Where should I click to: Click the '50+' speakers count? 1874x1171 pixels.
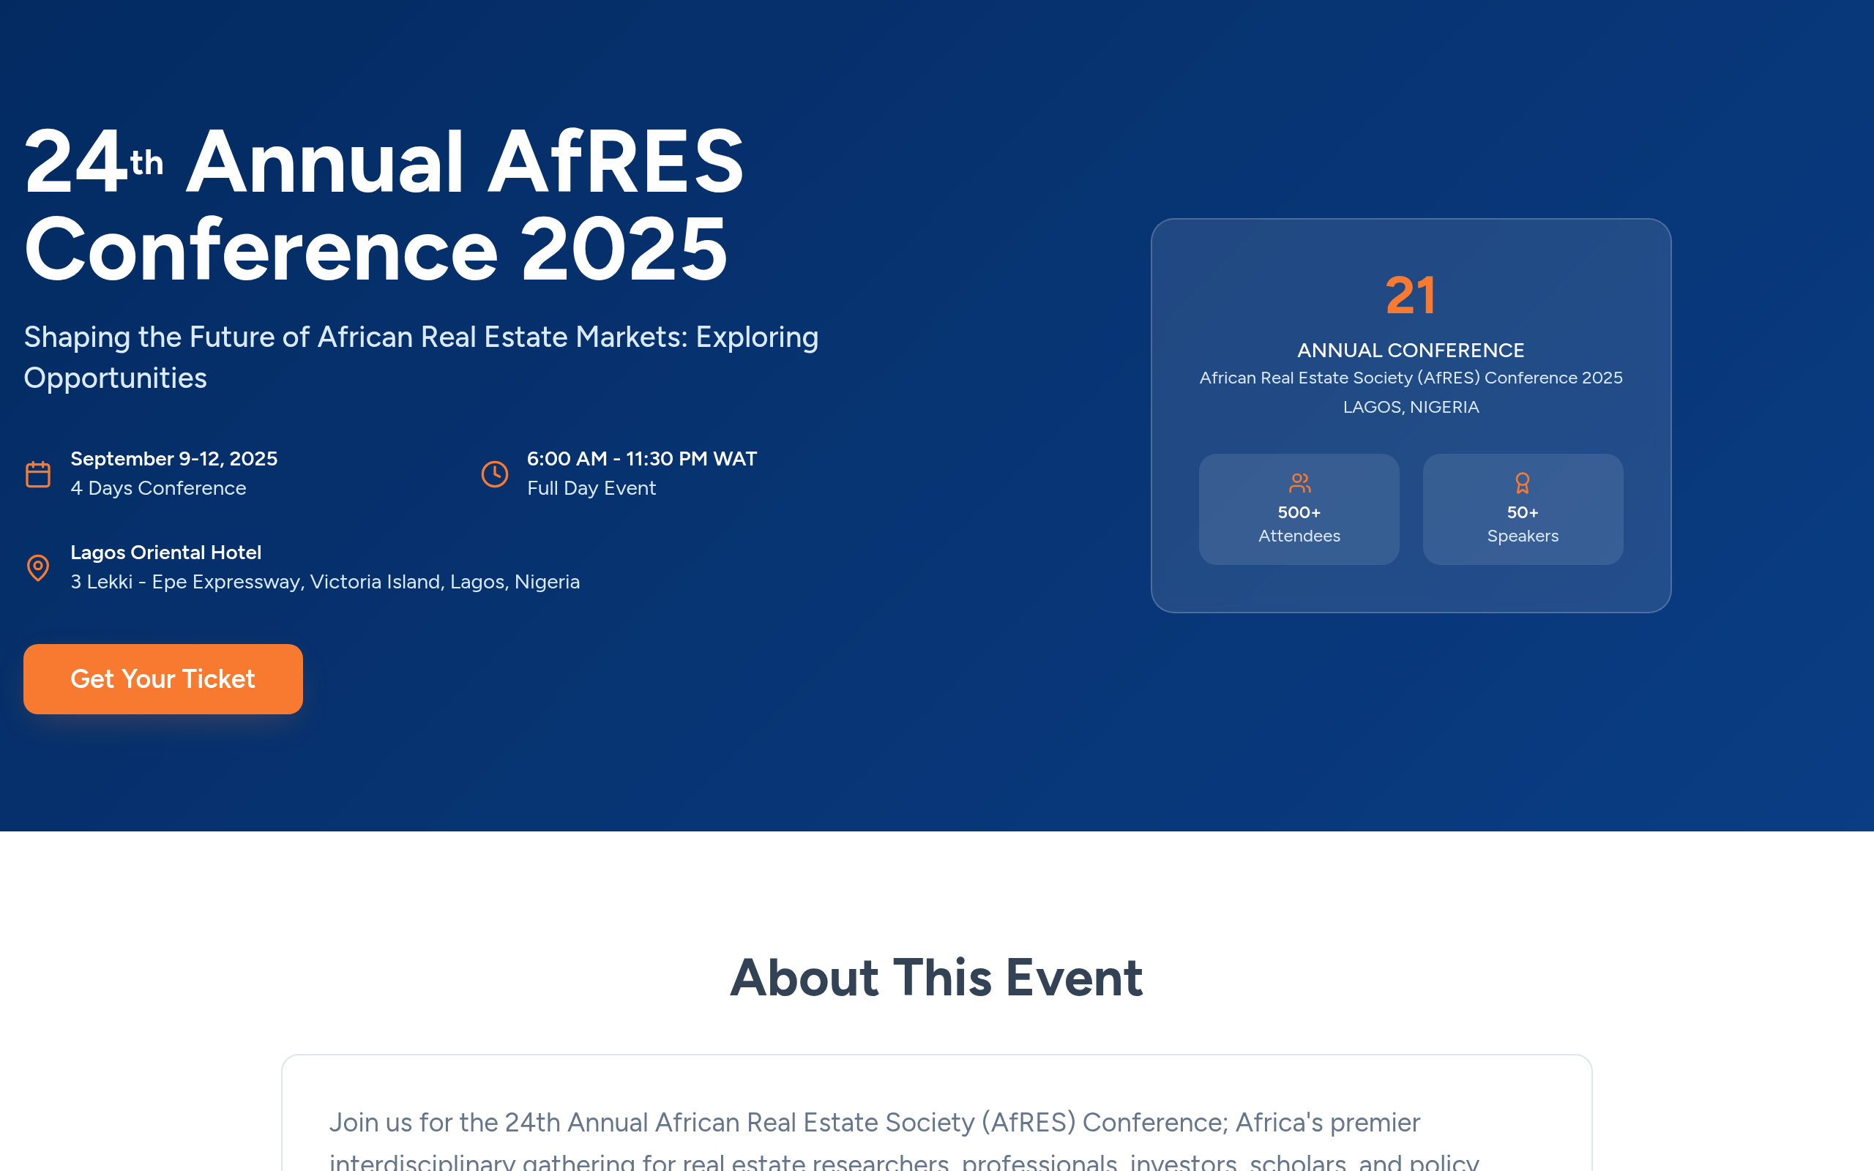pos(1523,513)
